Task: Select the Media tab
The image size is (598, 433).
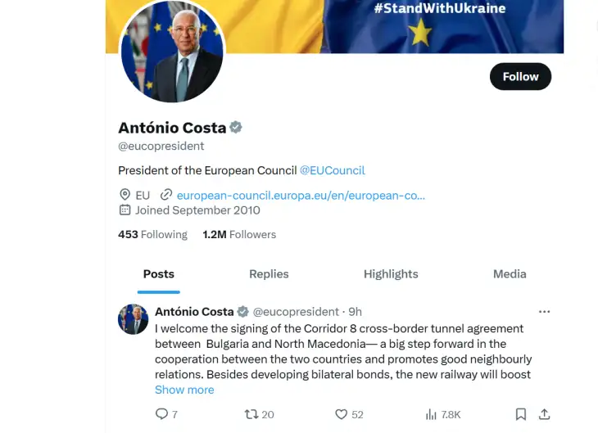Action: point(510,274)
